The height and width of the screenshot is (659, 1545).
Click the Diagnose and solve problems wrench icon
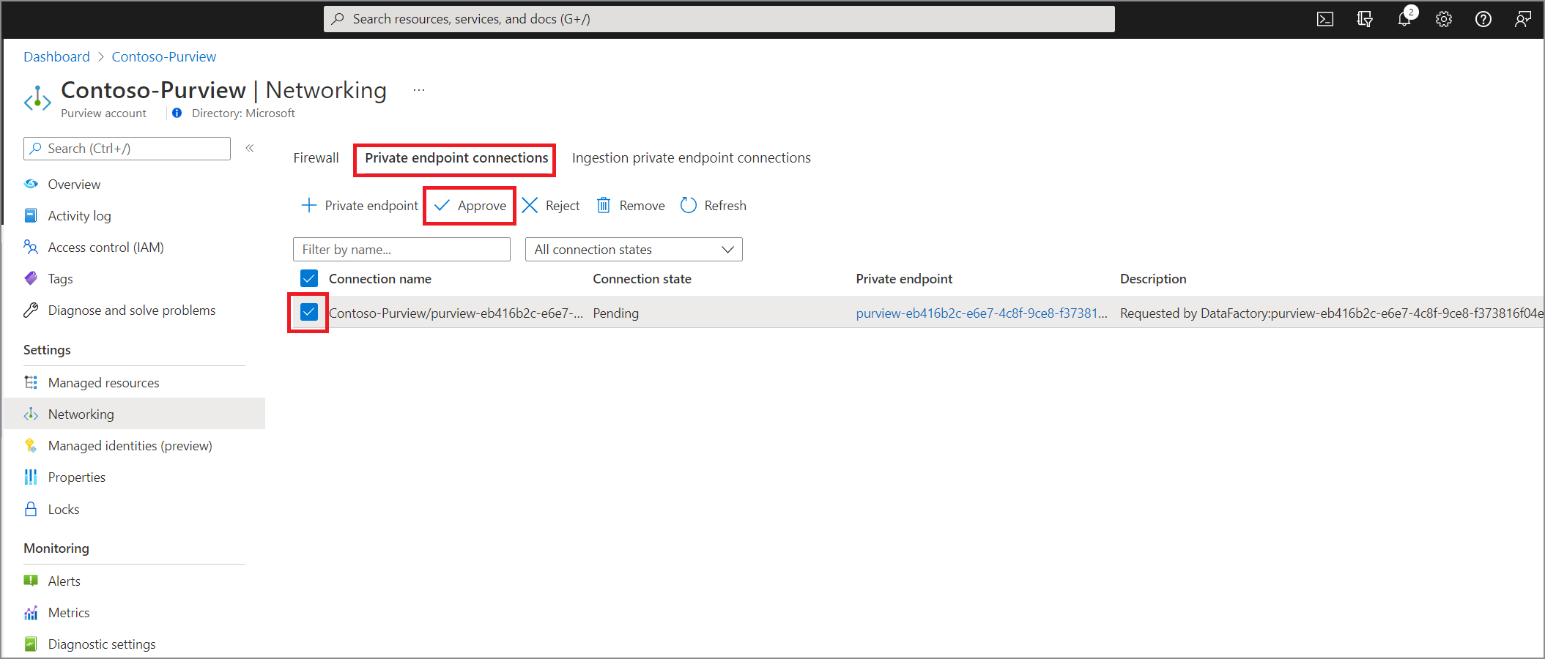pos(31,310)
